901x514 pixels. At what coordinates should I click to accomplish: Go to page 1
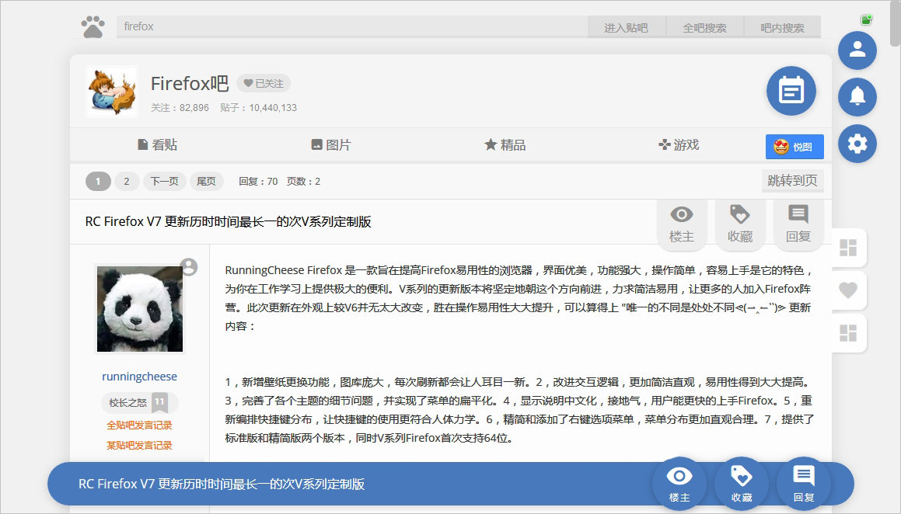point(98,181)
